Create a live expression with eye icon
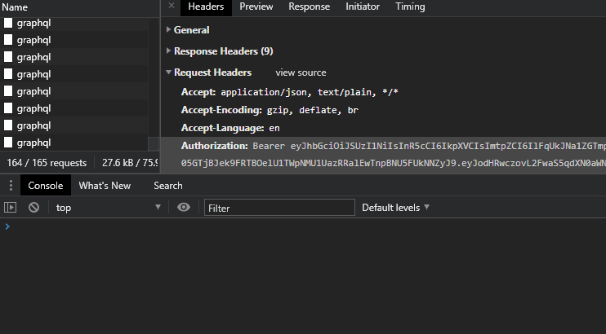The height and width of the screenshot is (334, 606). 184,208
